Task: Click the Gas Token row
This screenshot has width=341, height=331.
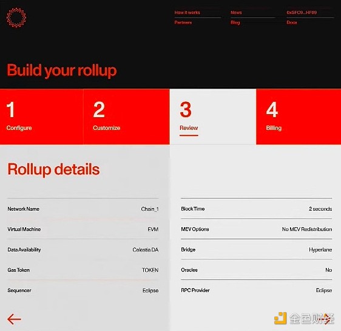Action: (x=83, y=270)
